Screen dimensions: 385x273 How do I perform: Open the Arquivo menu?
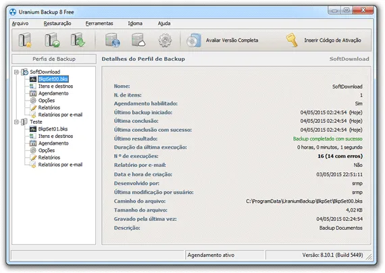(x=20, y=24)
